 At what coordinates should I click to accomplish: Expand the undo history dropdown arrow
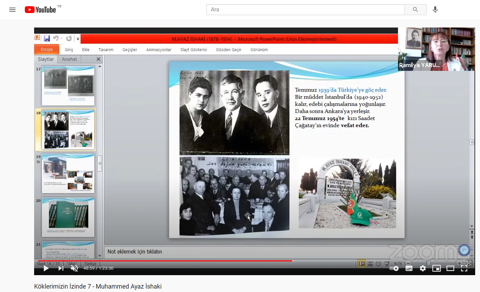pos(62,39)
